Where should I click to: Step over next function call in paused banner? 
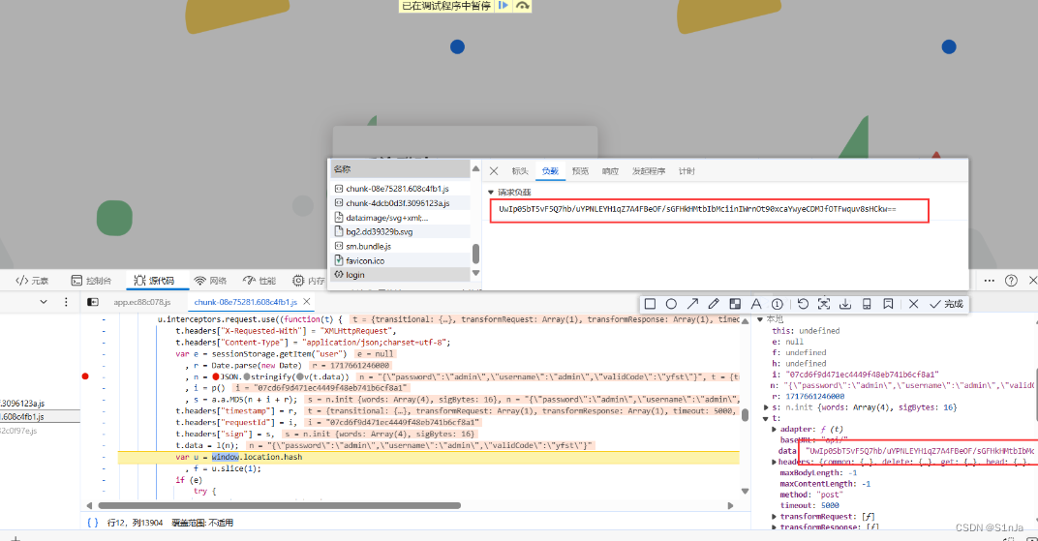522,5
